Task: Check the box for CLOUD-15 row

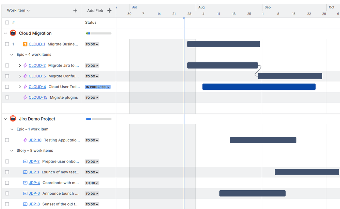Action: coord(7,97)
